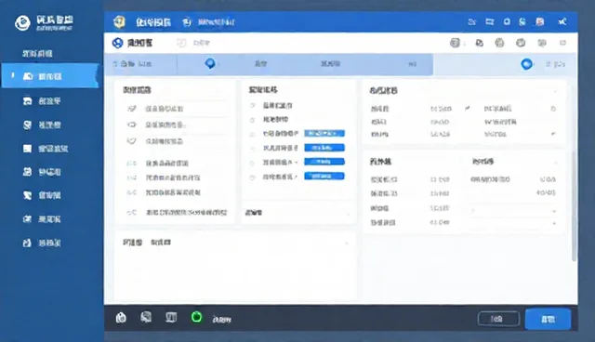This screenshot has height=342, width=595.
Task: Click the eye icon in left card list
Action: 131,125
